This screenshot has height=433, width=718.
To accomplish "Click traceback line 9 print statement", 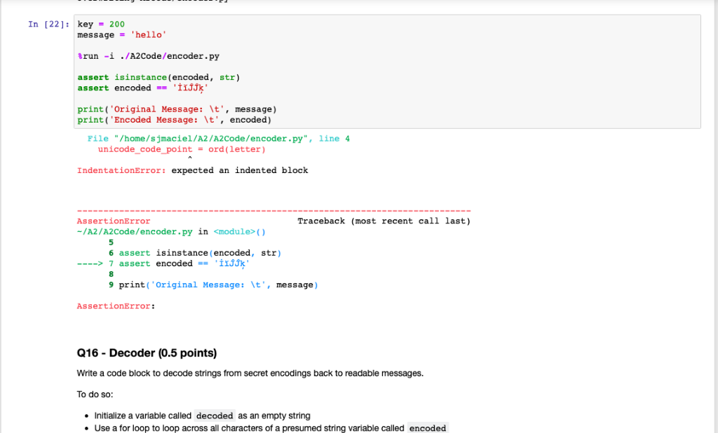I will coord(213,284).
